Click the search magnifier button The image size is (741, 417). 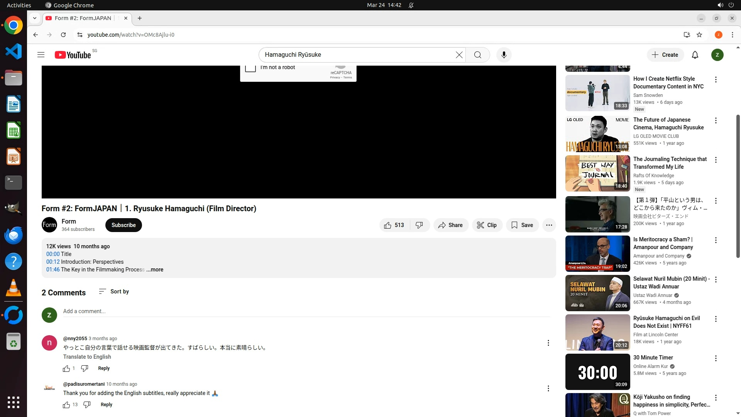coord(478,55)
